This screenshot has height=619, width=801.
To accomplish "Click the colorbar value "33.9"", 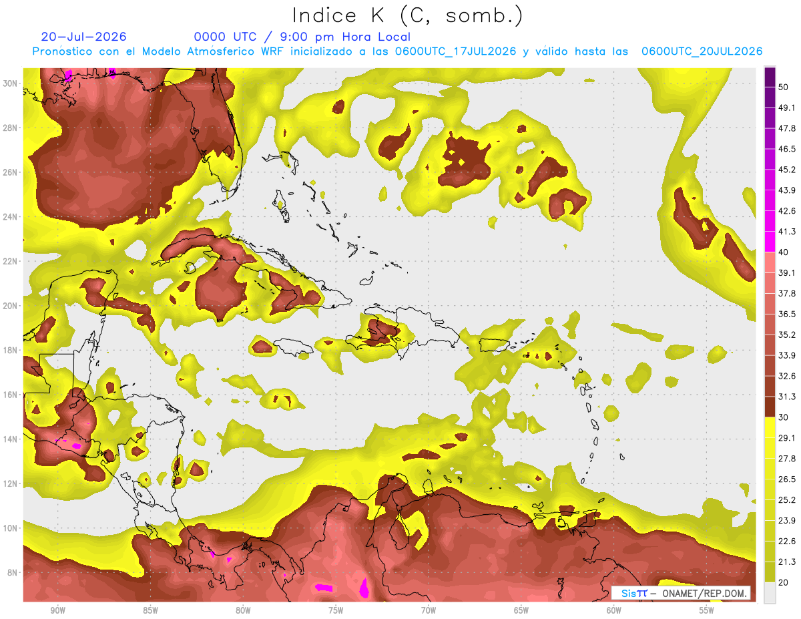I will (x=786, y=356).
